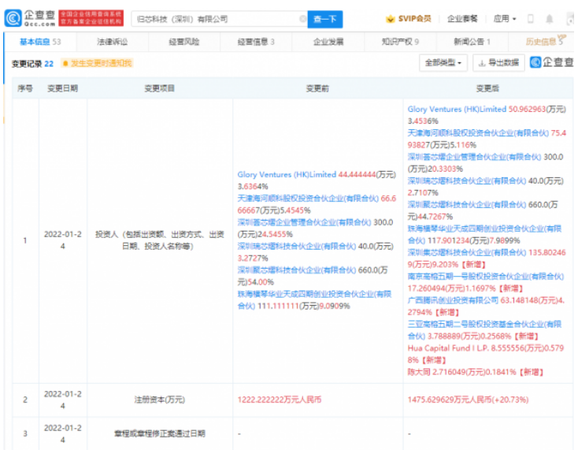
Task: Open the notification bell in header
Action: point(549,19)
